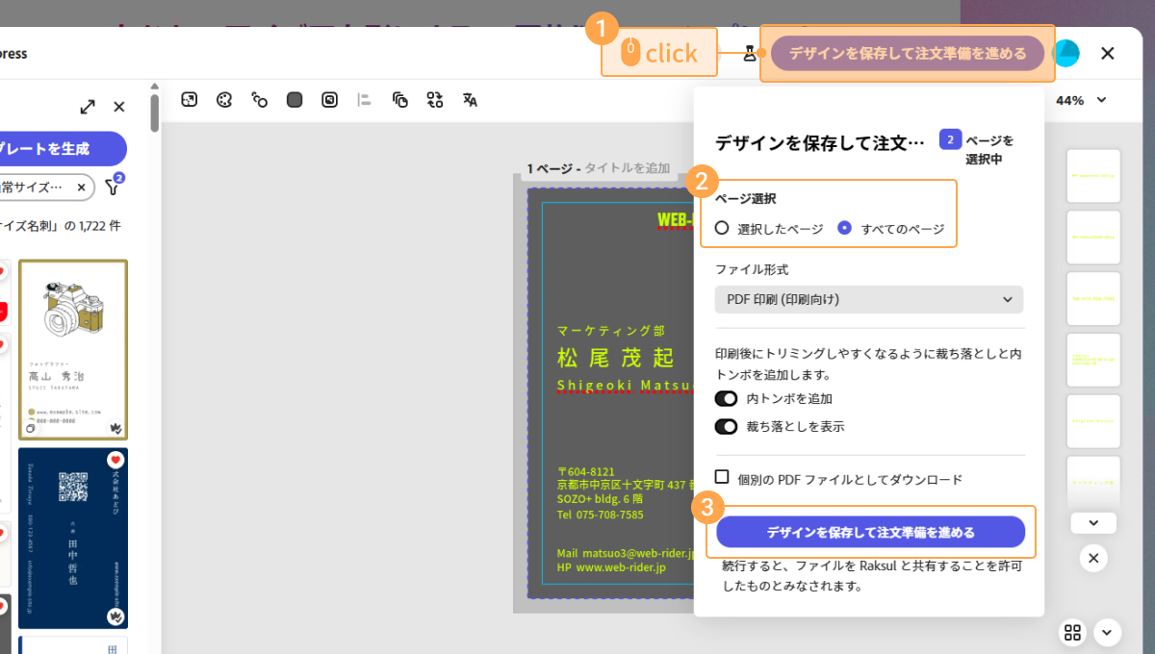The height and width of the screenshot is (654, 1155).
Task: Click the animation shapes icon in toolbar
Action: (259, 99)
